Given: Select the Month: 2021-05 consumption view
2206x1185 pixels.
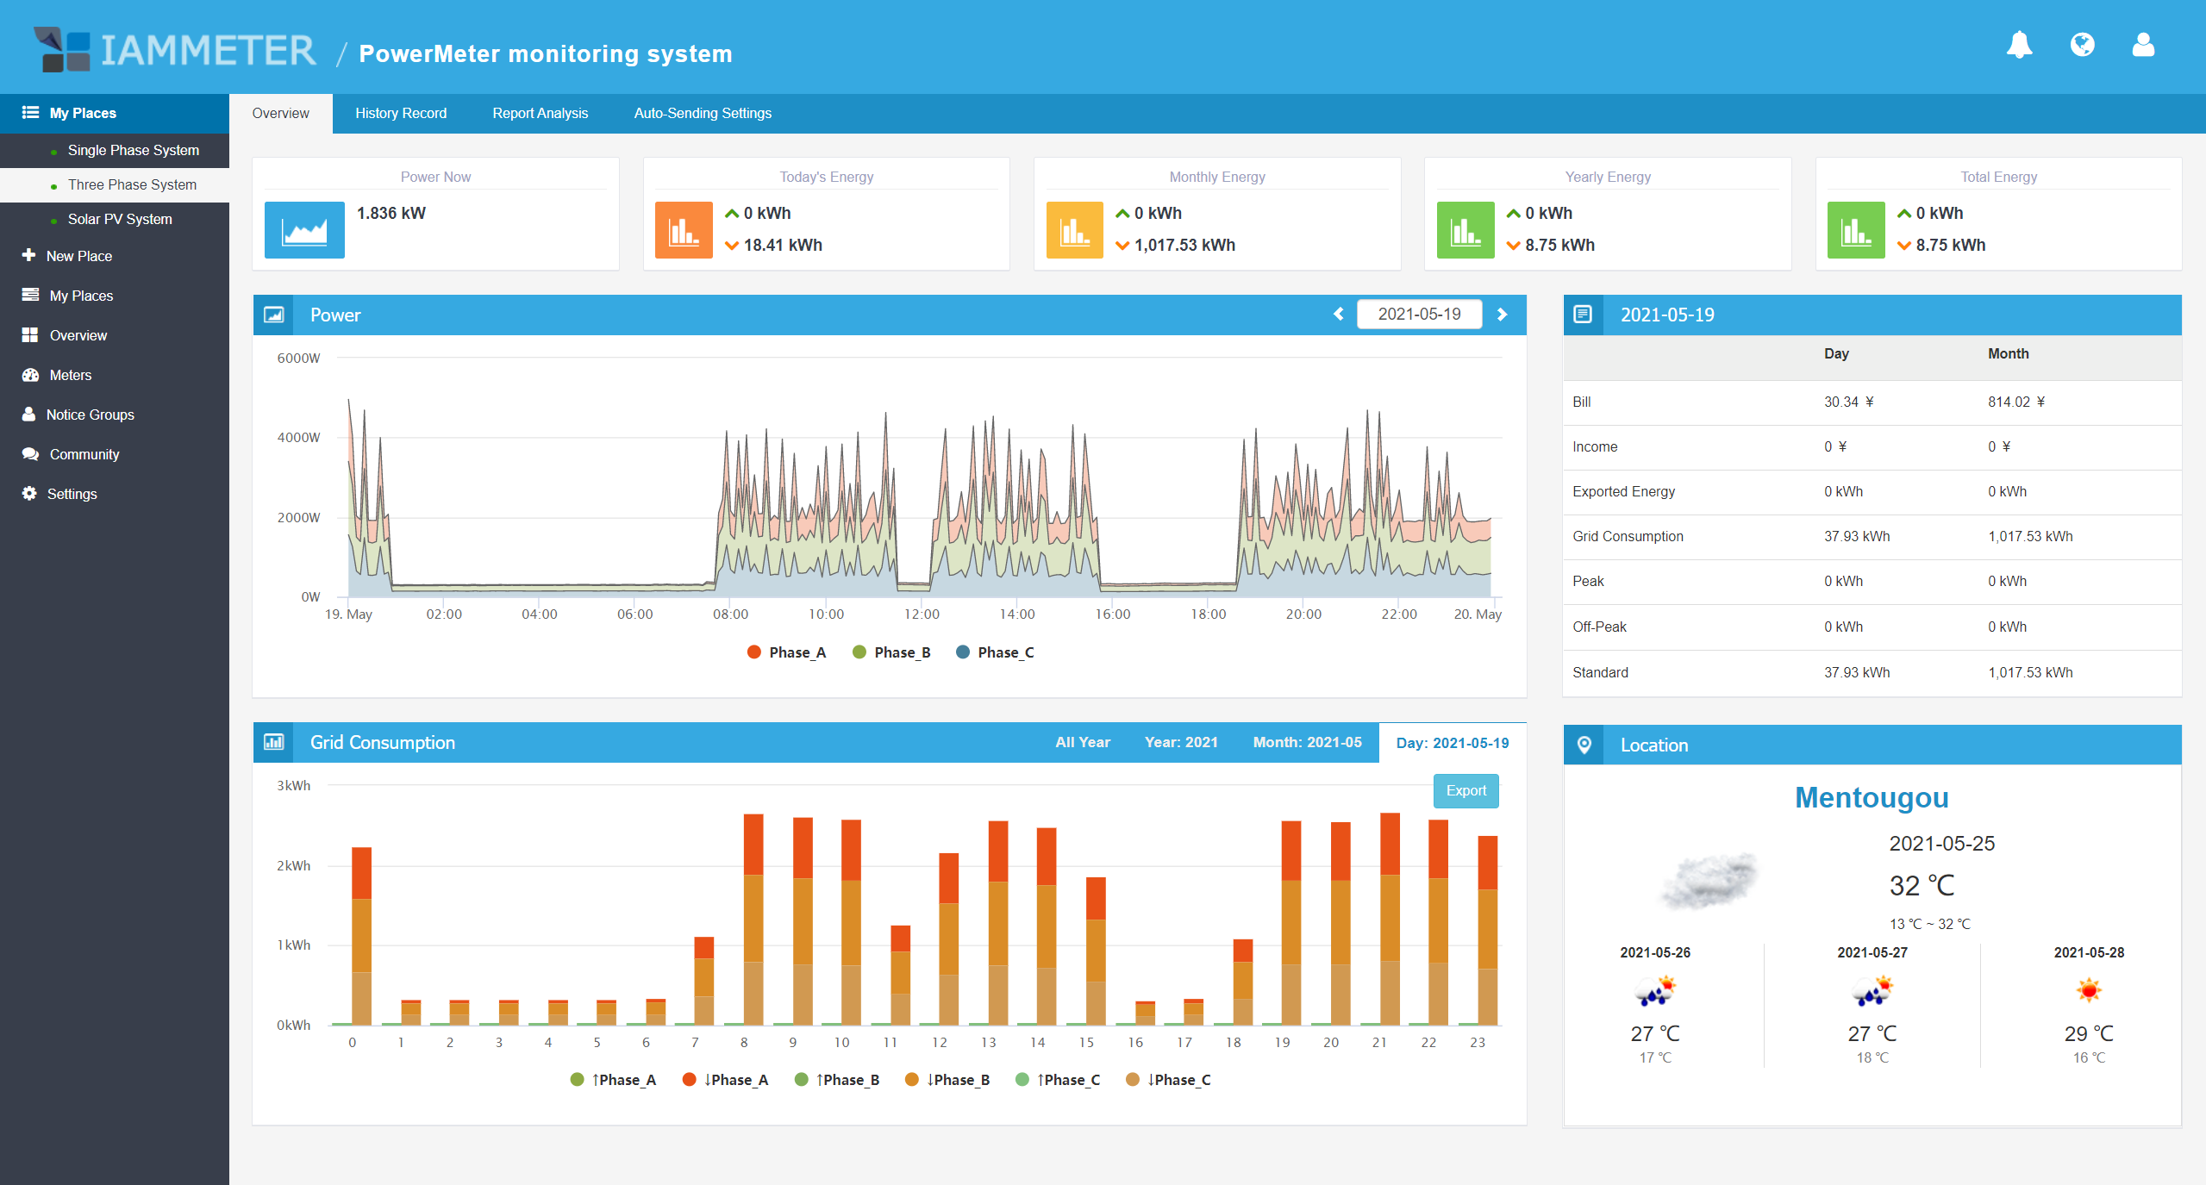Looking at the screenshot, I should coord(1307,742).
